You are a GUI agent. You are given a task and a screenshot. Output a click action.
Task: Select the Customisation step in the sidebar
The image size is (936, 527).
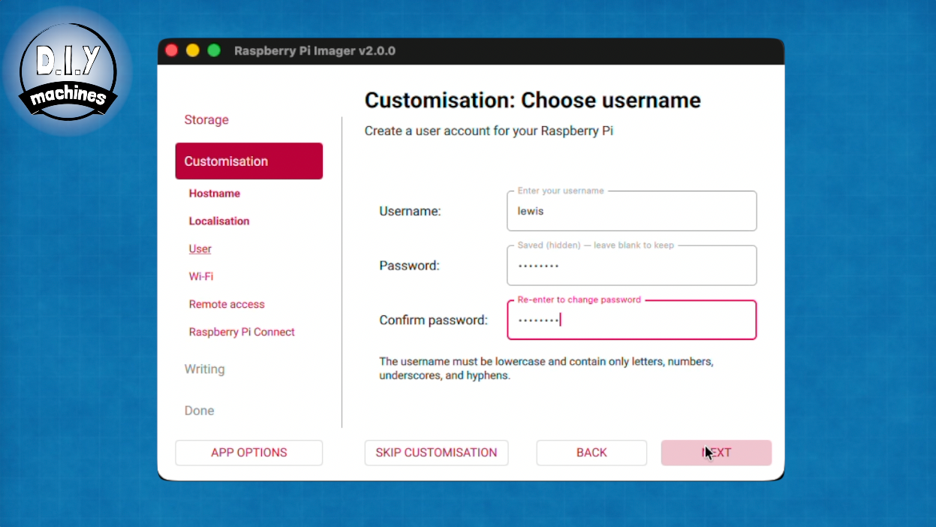(x=248, y=161)
